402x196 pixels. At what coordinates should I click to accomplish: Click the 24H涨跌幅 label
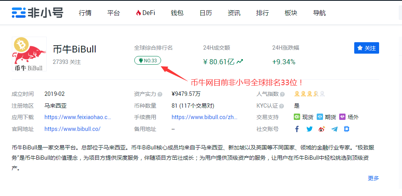[286, 48]
